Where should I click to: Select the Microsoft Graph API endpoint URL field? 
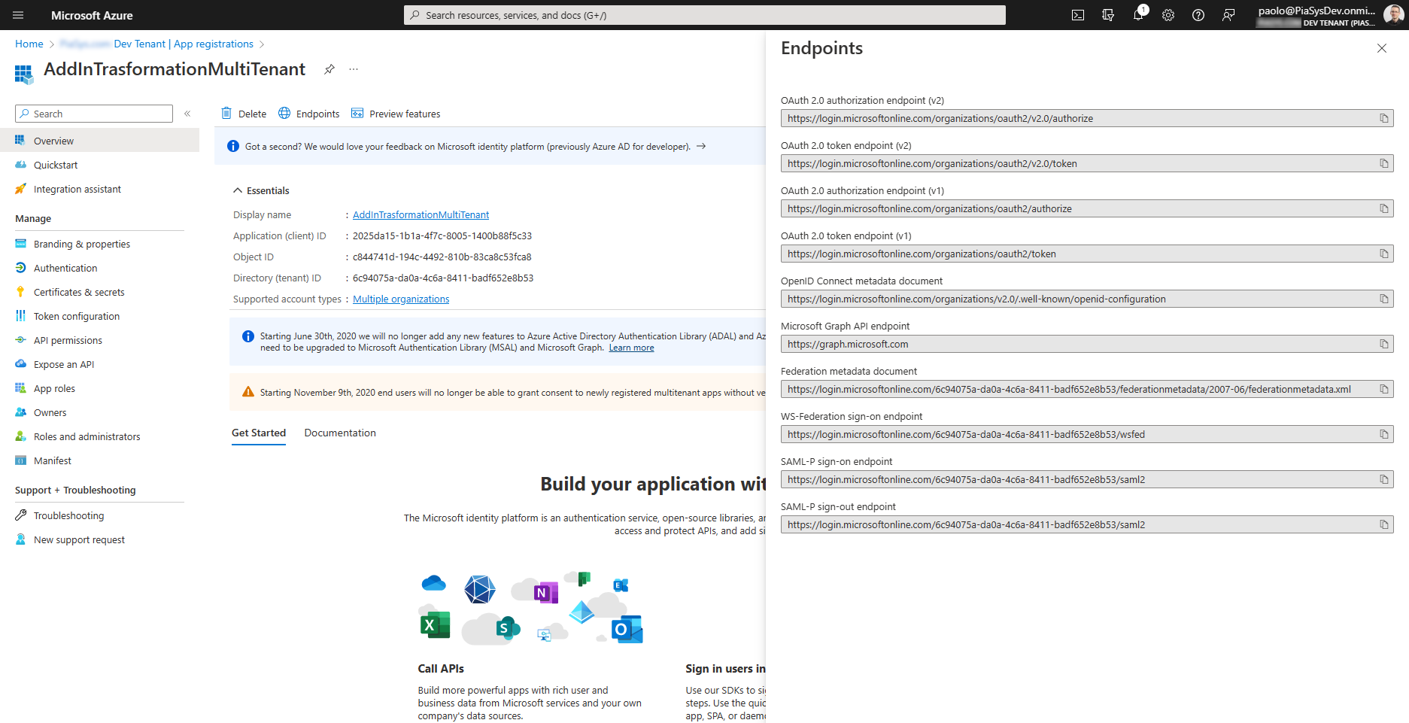(1087, 344)
